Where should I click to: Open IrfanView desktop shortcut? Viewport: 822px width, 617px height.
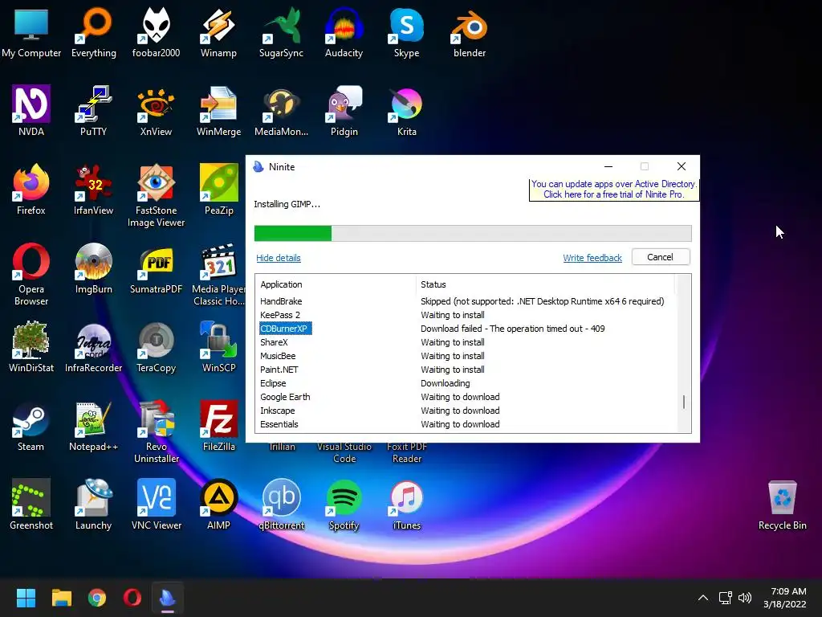[94, 190]
